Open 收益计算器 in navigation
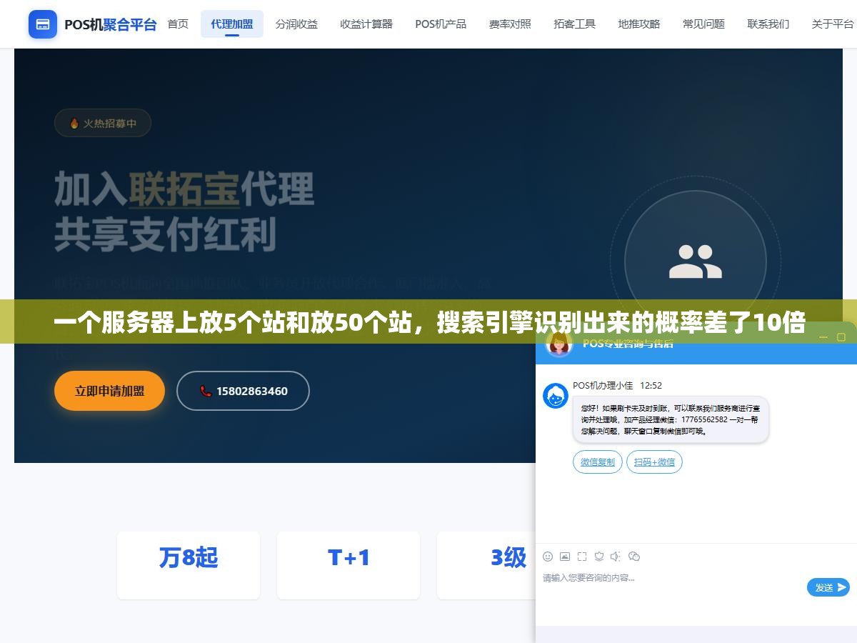 pos(366,24)
